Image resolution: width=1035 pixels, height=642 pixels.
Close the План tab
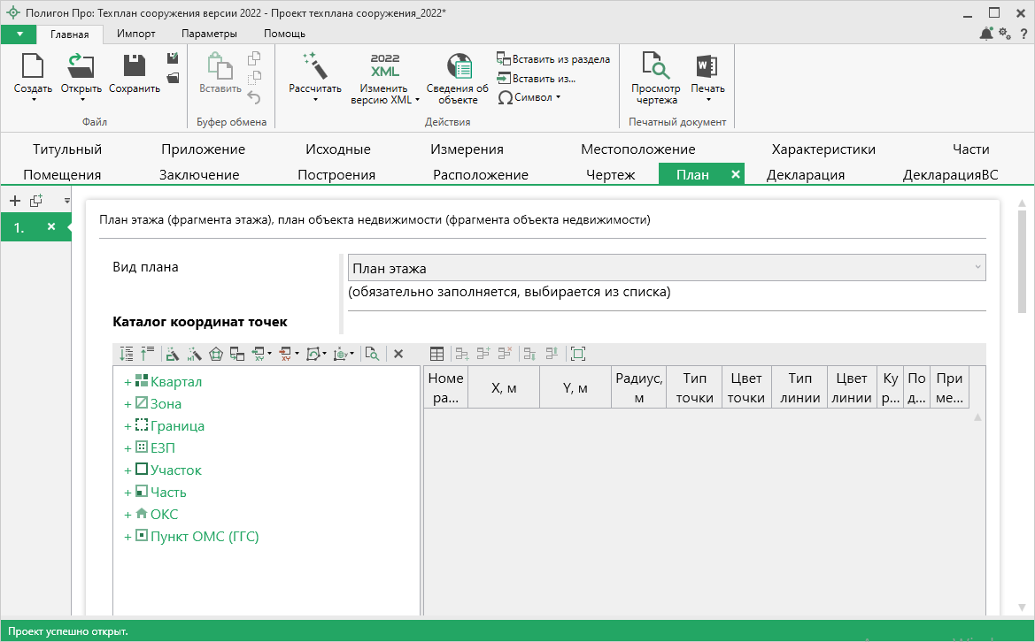[735, 174]
